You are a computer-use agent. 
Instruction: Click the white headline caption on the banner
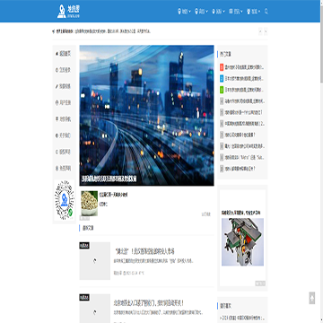coord(109,179)
